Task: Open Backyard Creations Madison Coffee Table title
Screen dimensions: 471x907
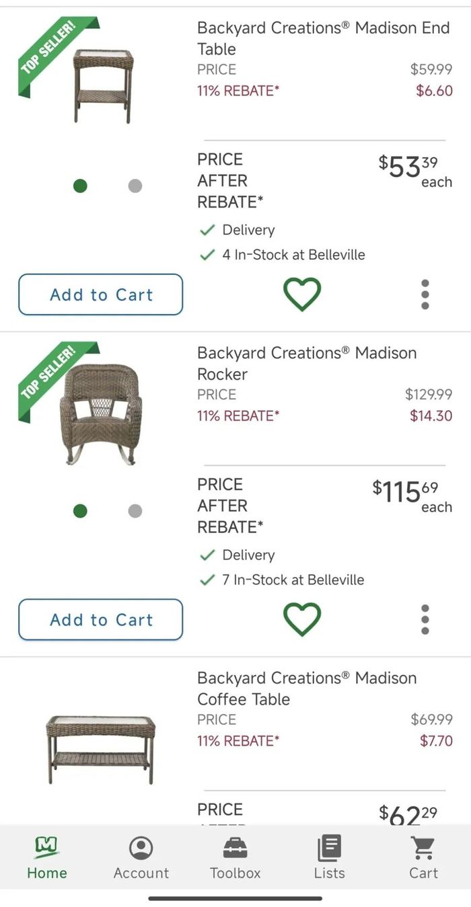Action: pyautogui.click(x=306, y=688)
